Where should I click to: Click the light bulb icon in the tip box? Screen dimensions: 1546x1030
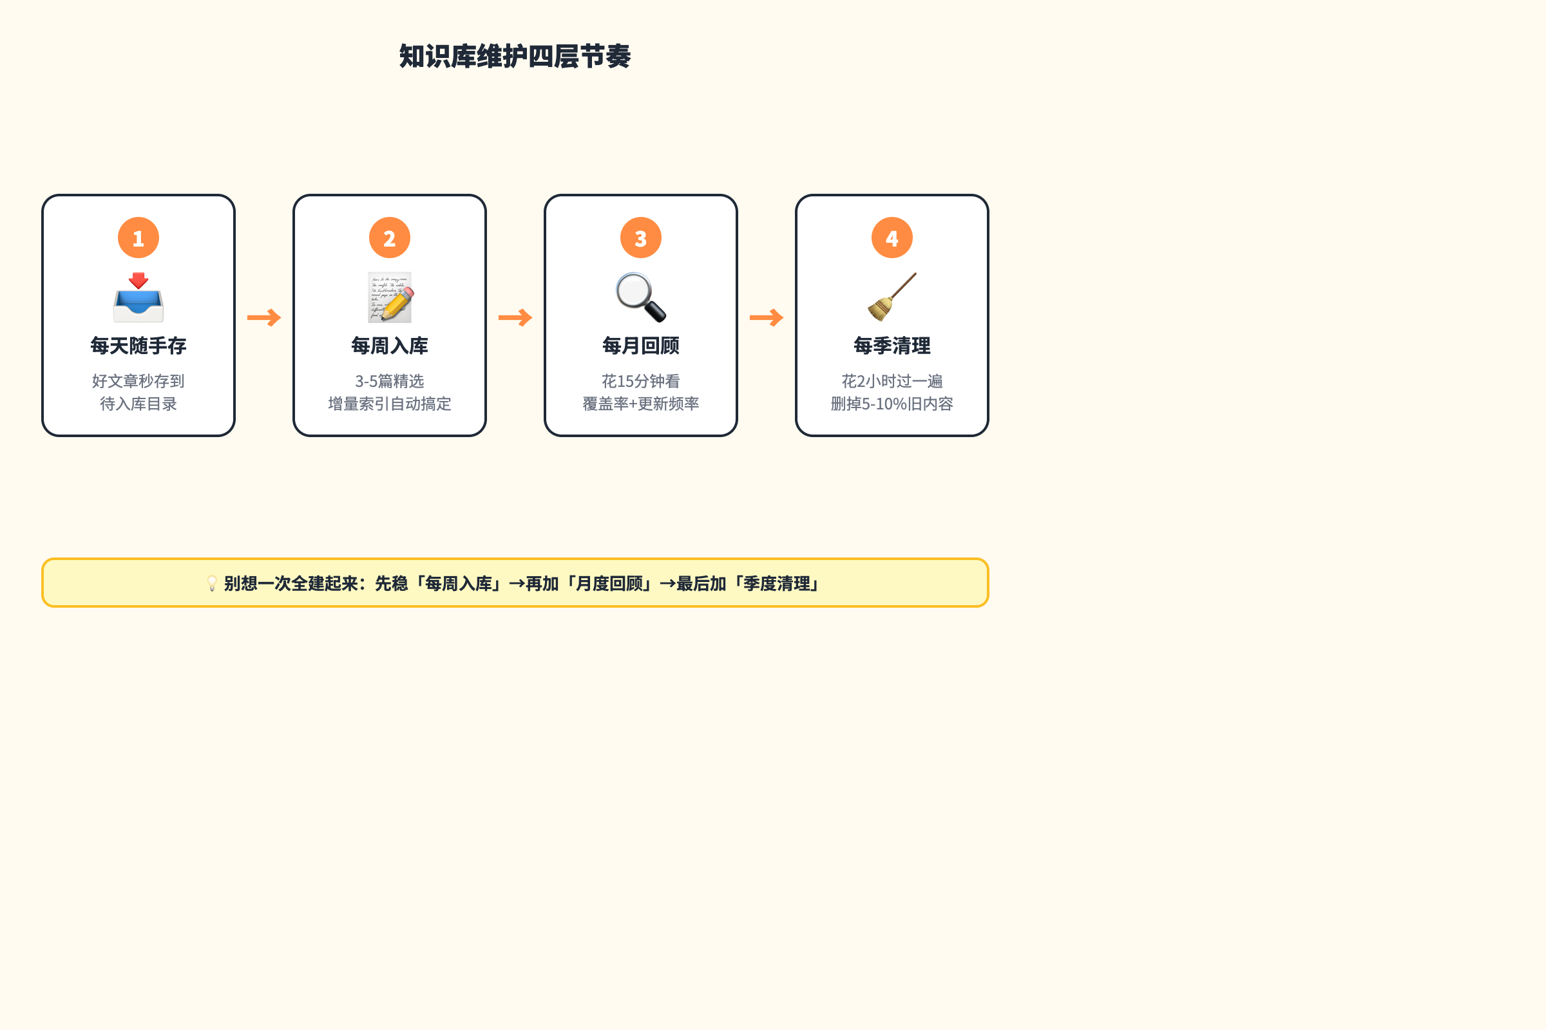click(213, 583)
